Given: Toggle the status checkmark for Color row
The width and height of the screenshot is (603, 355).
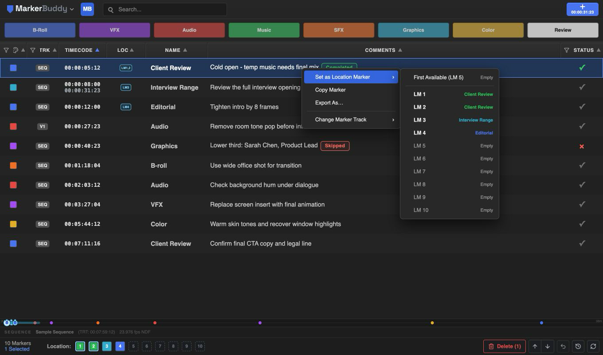Looking at the screenshot, I should 582,224.
